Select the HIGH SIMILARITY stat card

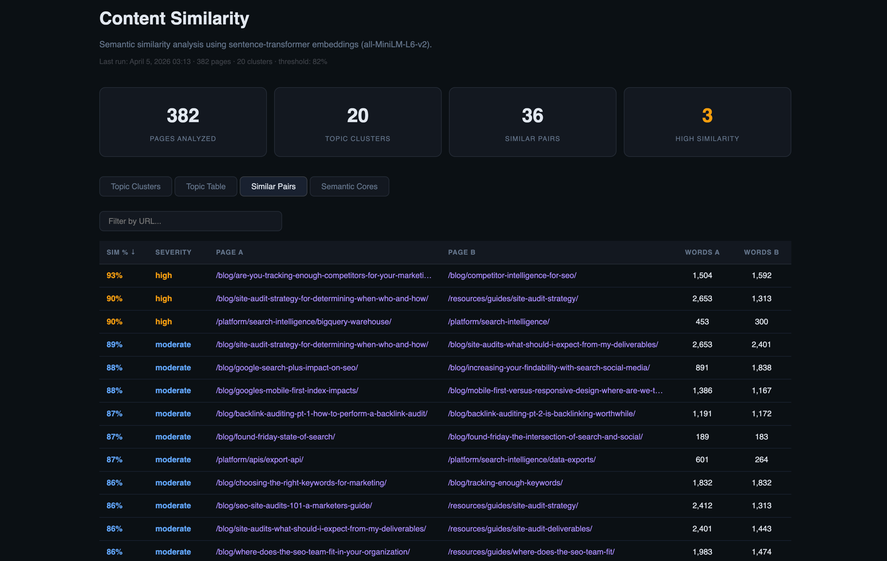click(707, 122)
